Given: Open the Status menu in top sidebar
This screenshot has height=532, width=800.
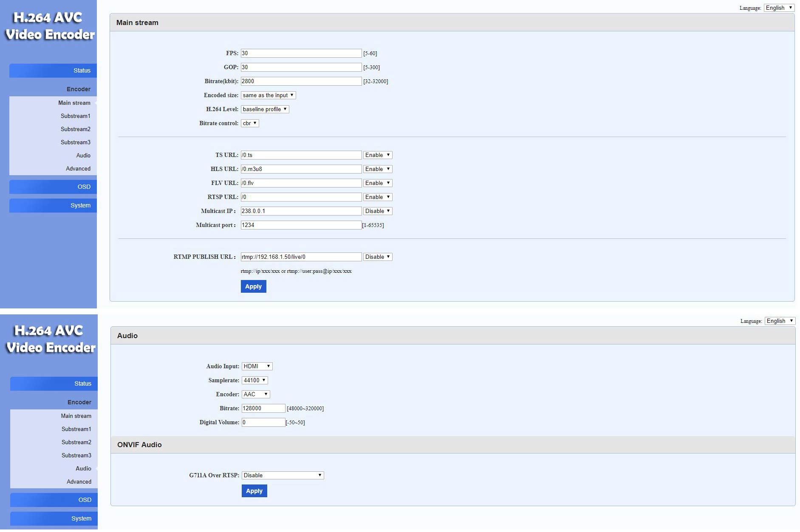Looking at the screenshot, I should pos(53,70).
